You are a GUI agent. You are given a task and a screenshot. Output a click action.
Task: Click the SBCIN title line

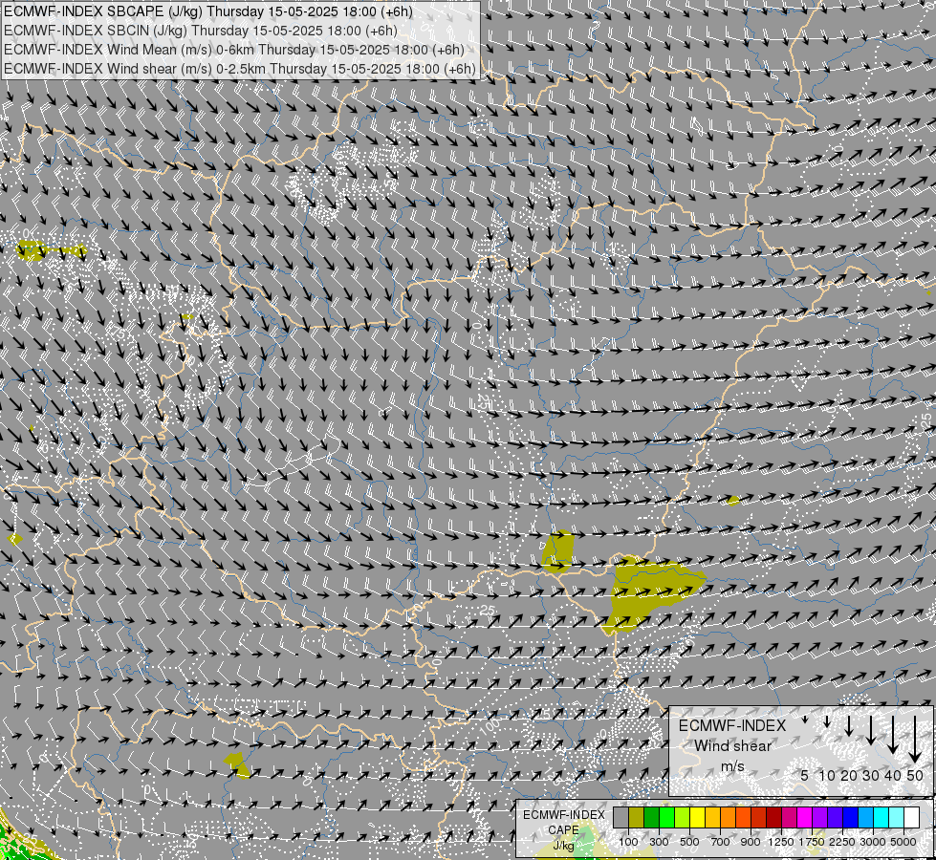pos(200,31)
